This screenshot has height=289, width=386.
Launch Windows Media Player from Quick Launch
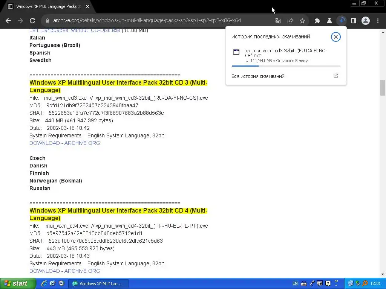click(x=61, y=283)
